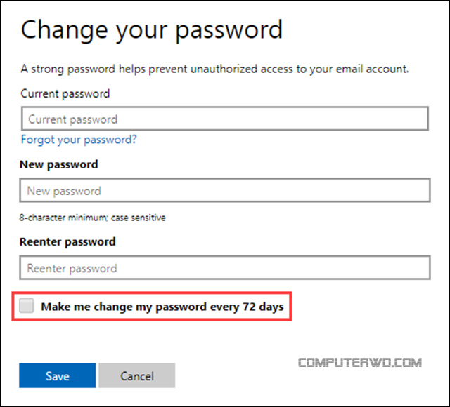Screen dimensions: 450x407
Task: Click the bold "New password" field label
Action: click(x=59, y=164)
